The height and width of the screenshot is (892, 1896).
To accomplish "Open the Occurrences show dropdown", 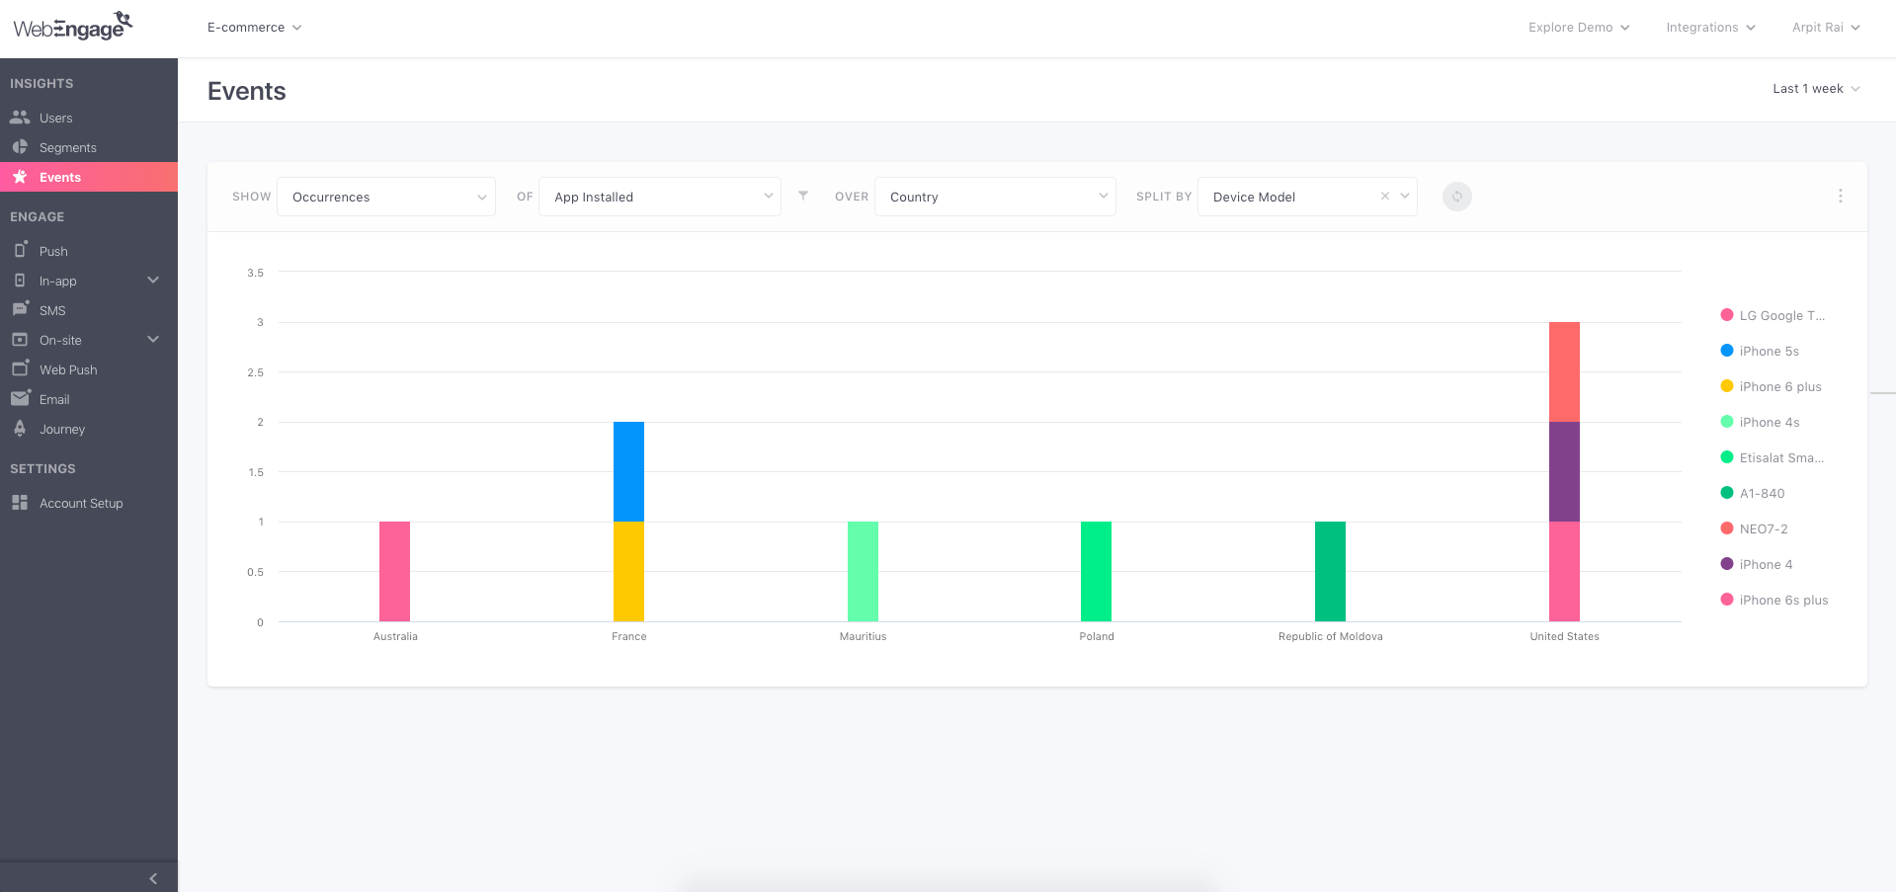I will click(x=386, y=197).
